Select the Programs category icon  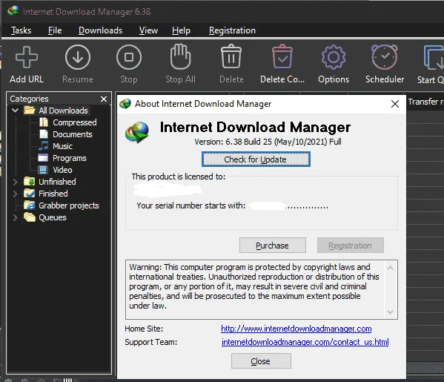pos(43,158)
